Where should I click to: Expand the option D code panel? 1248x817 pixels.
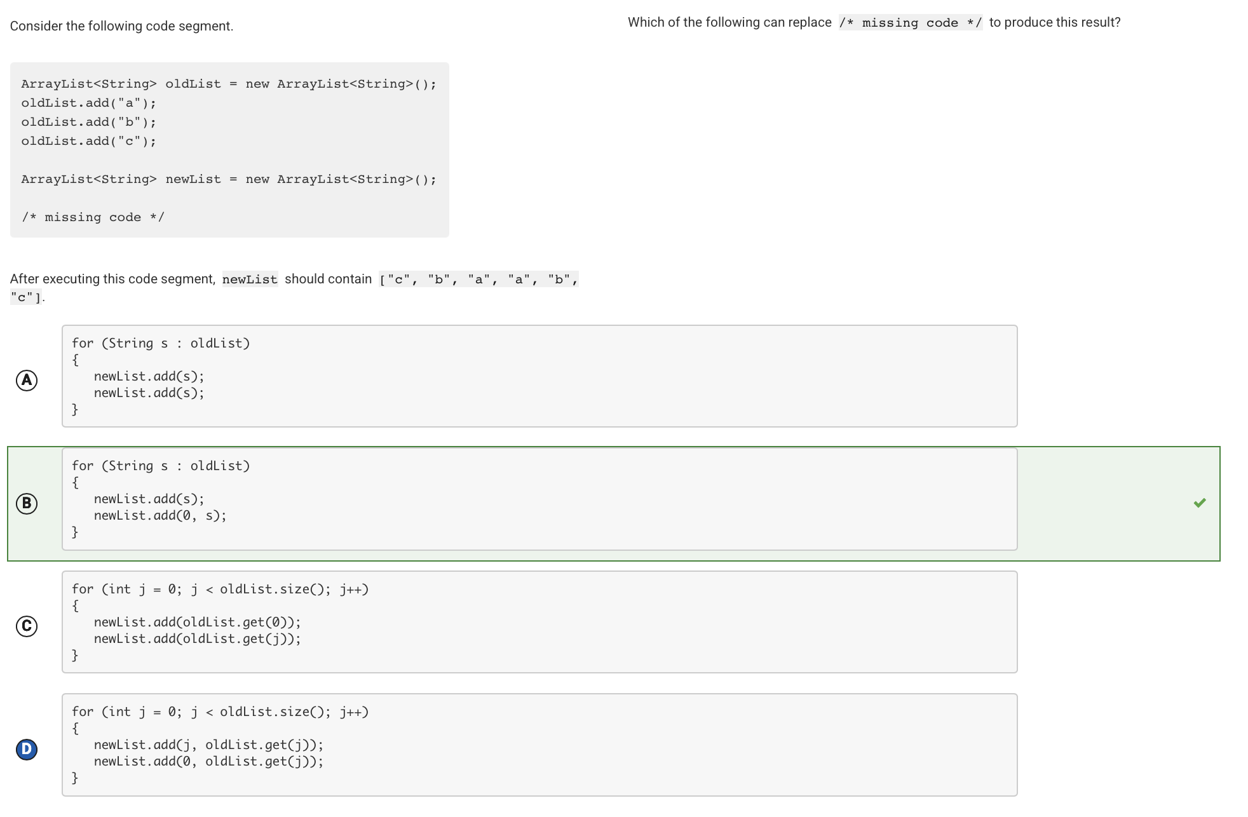pyautogui.click(x=540, y=745)
